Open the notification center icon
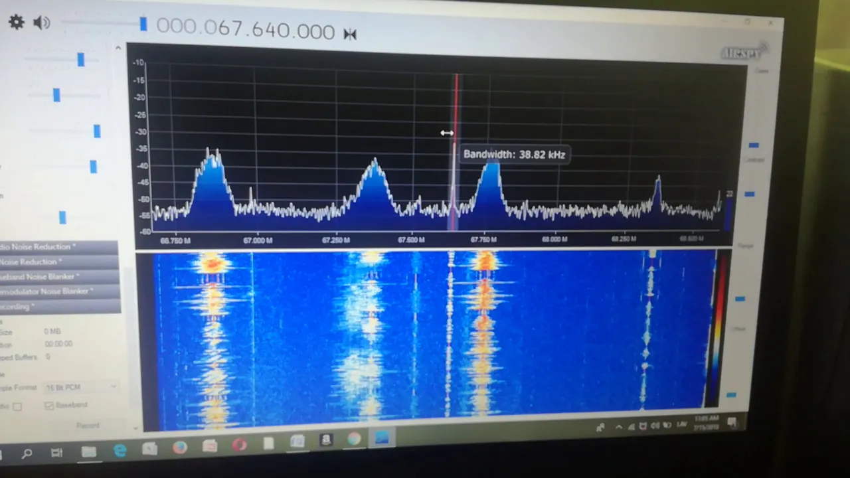 point(732,422)
